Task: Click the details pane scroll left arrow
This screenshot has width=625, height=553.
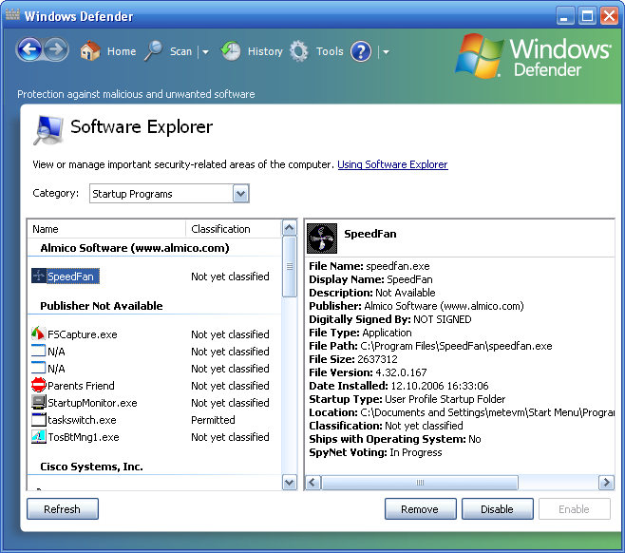Action: click(x=312, y=483)
